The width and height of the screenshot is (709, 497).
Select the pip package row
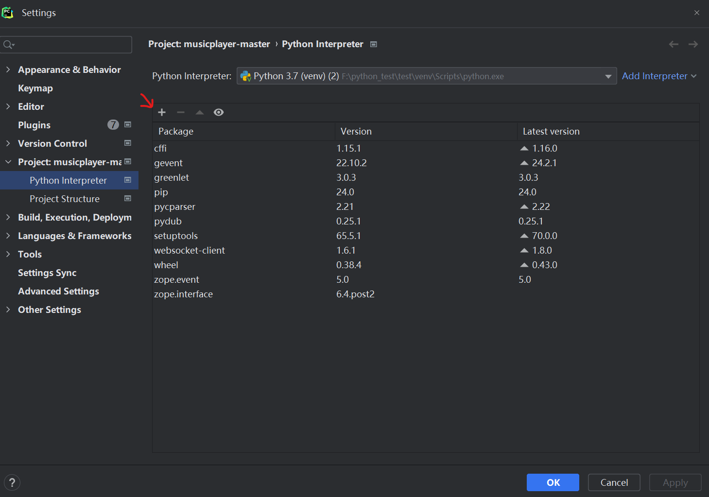pos(426,192)
